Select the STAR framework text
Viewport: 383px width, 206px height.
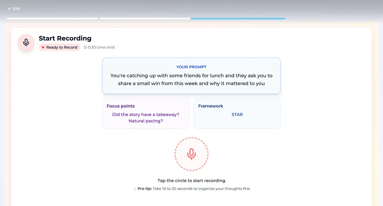[237, 115]
